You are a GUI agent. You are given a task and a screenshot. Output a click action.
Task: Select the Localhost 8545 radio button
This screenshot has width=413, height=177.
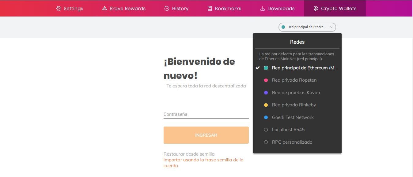[266, 130]
